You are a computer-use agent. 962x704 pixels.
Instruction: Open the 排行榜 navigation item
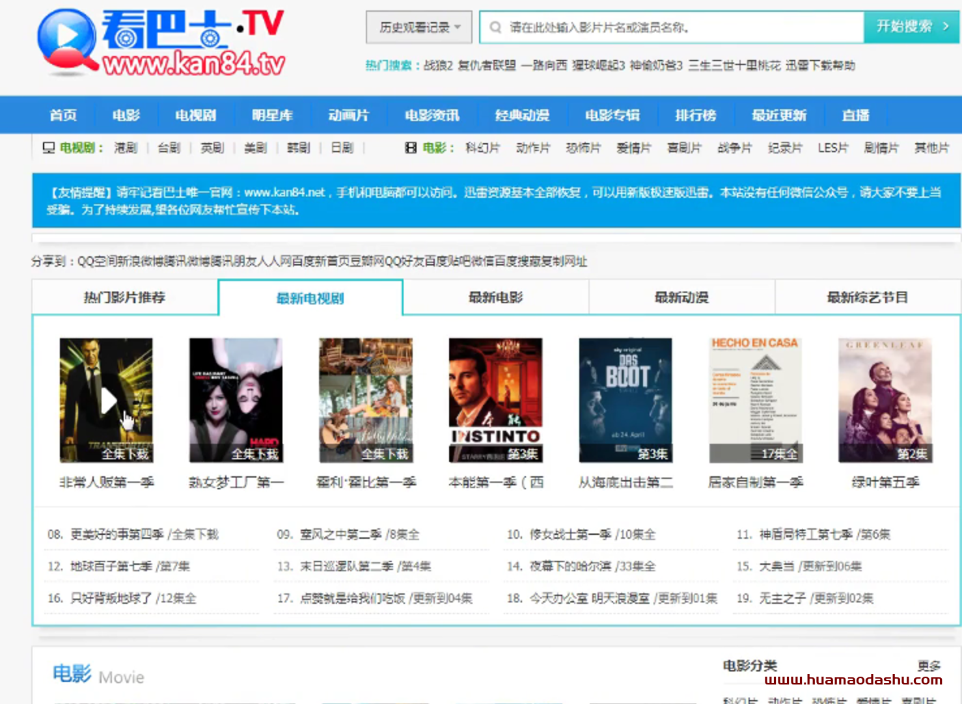695,115
